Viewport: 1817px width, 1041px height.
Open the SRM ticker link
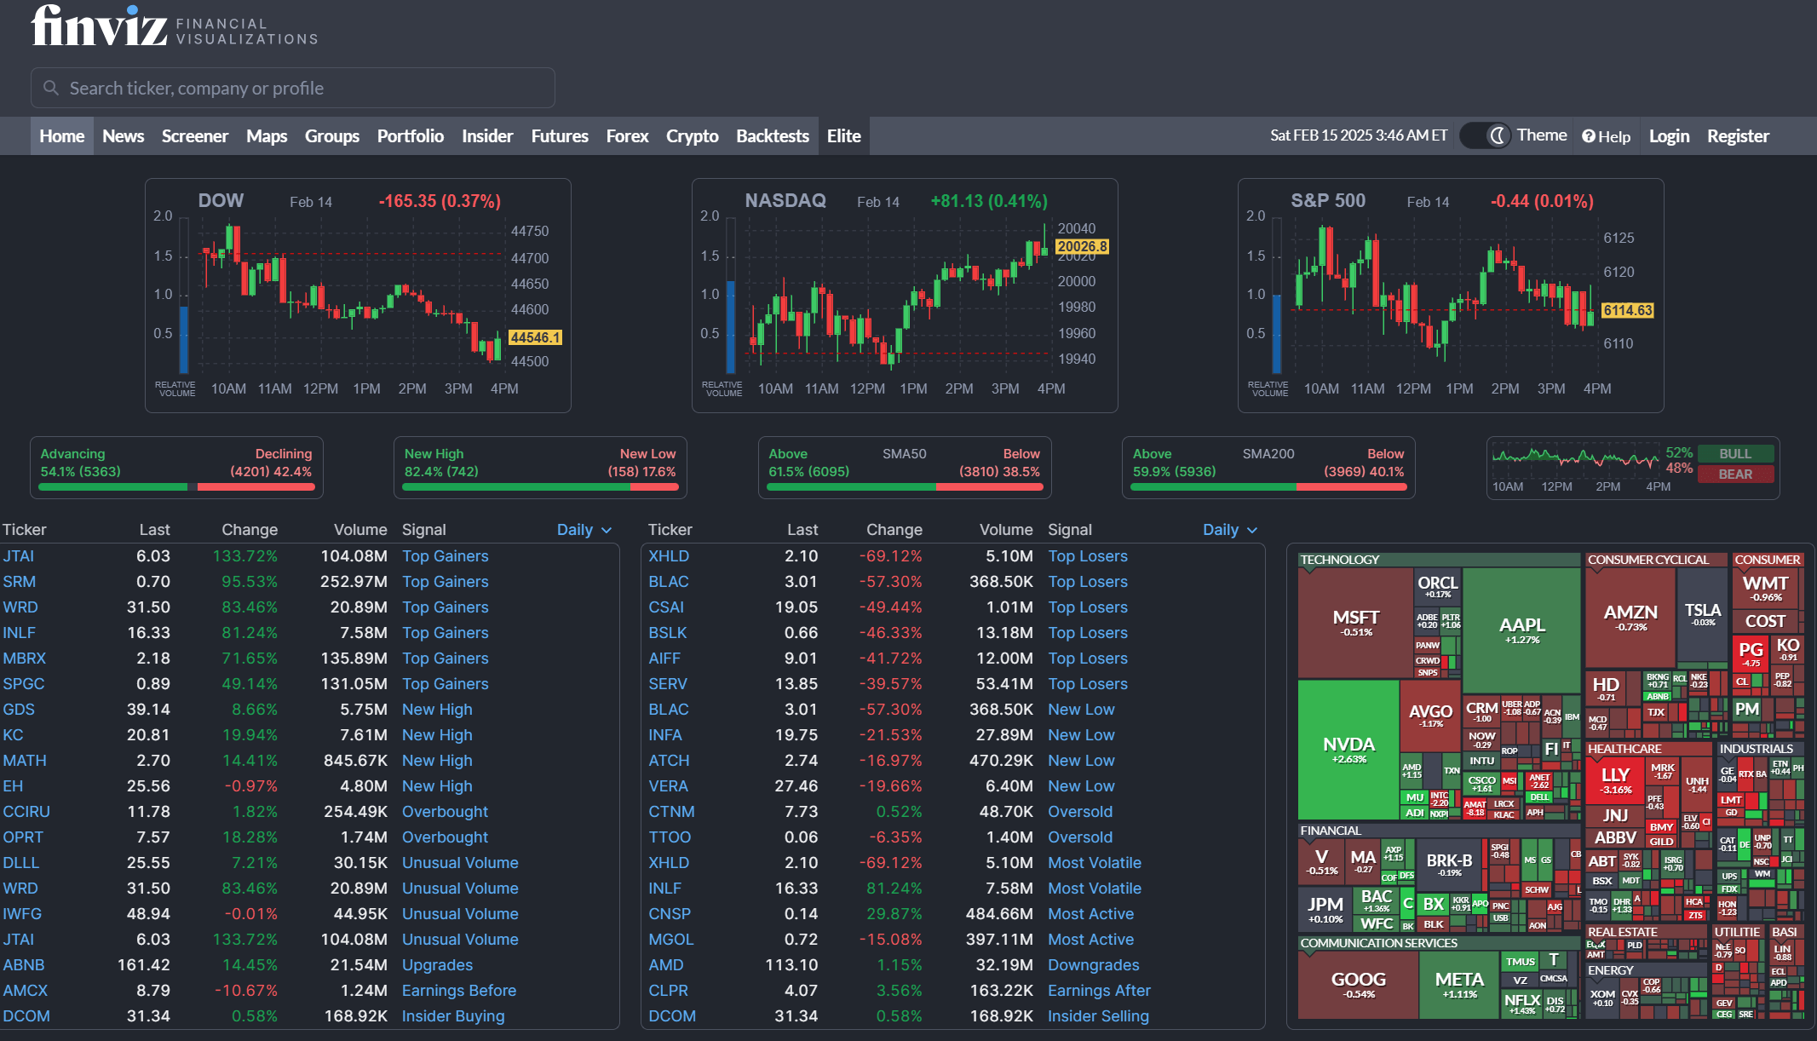20,582
